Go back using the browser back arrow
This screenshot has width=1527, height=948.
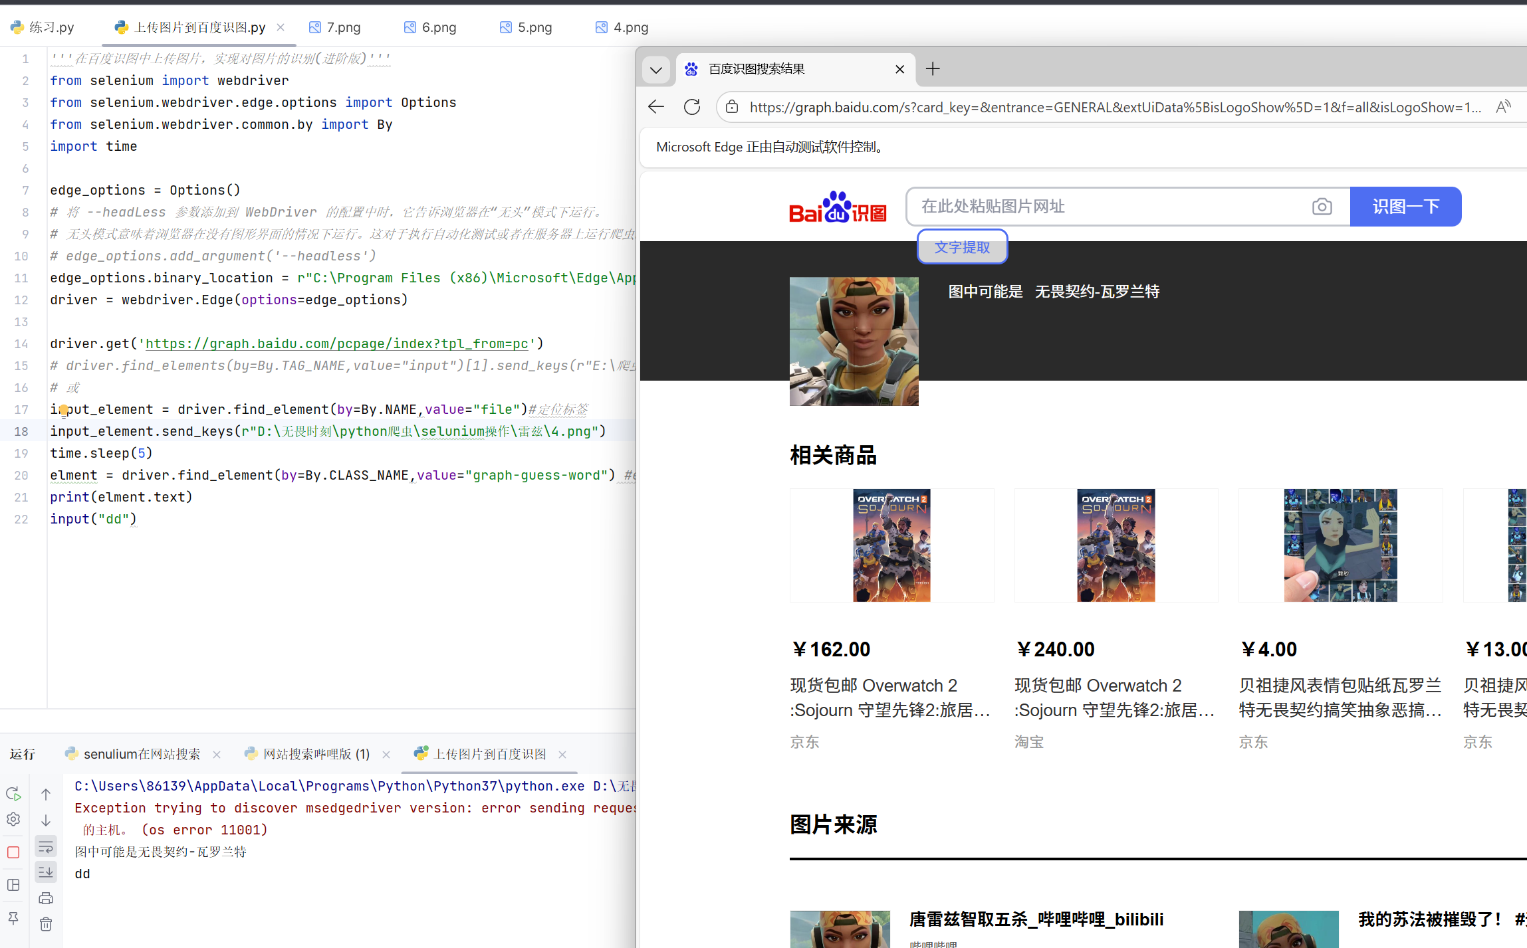point(656,107)
